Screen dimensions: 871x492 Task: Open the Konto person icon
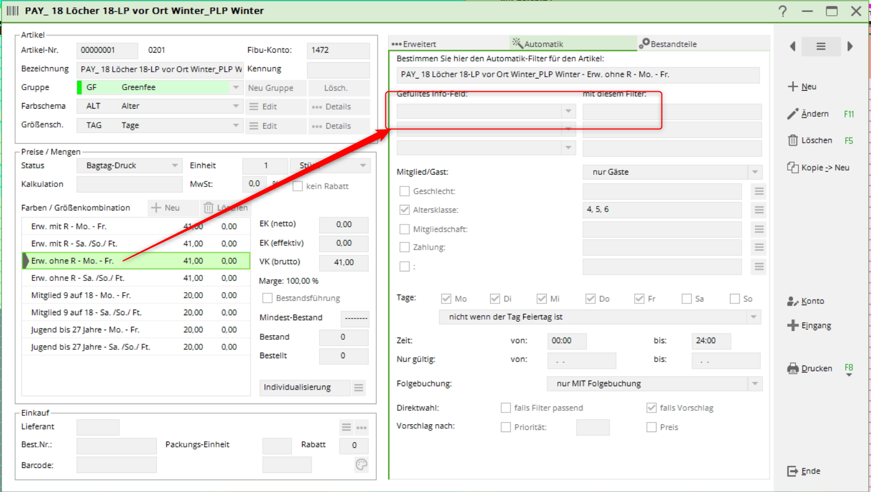[793, 301]
